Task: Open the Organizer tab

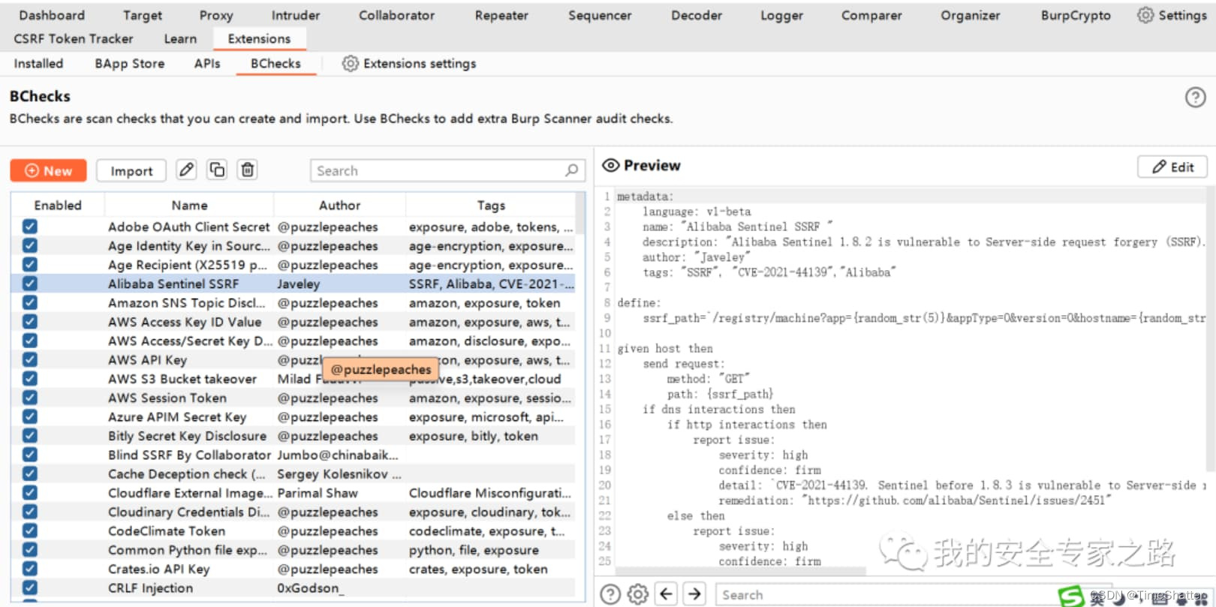Action: click(x=971, y=15)
